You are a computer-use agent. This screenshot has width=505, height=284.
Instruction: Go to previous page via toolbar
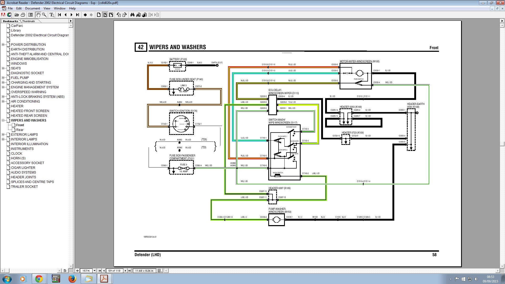point(65,15)
